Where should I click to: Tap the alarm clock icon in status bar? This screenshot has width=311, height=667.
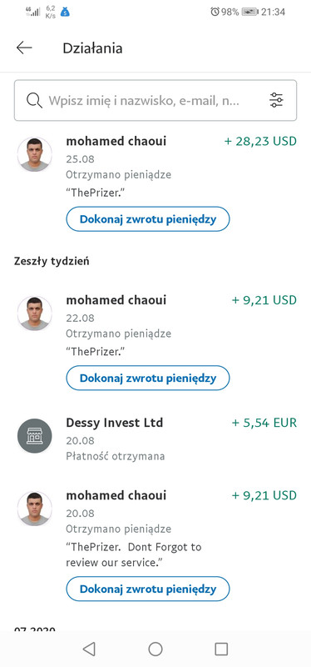click(x=215, y=12)
